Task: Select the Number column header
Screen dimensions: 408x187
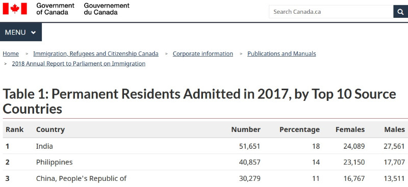Action: [x=246, y=129]
